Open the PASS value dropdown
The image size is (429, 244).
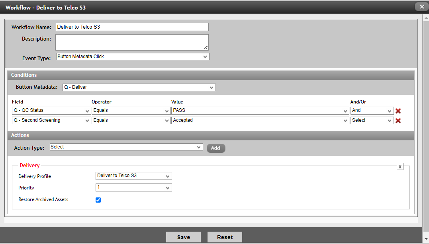coord(260,111)
